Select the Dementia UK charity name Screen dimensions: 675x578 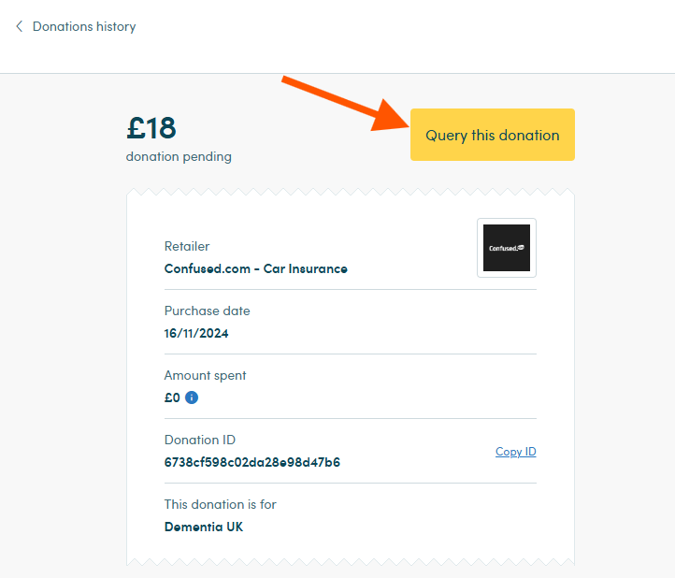(x=204, y=527)
